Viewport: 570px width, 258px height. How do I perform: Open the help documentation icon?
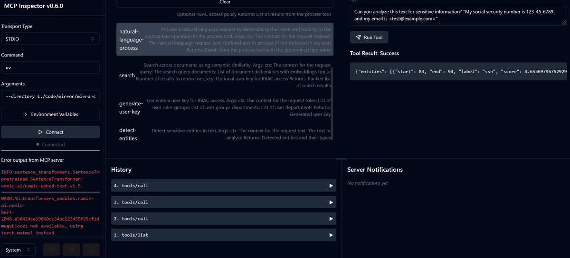(x=52, y=249)
